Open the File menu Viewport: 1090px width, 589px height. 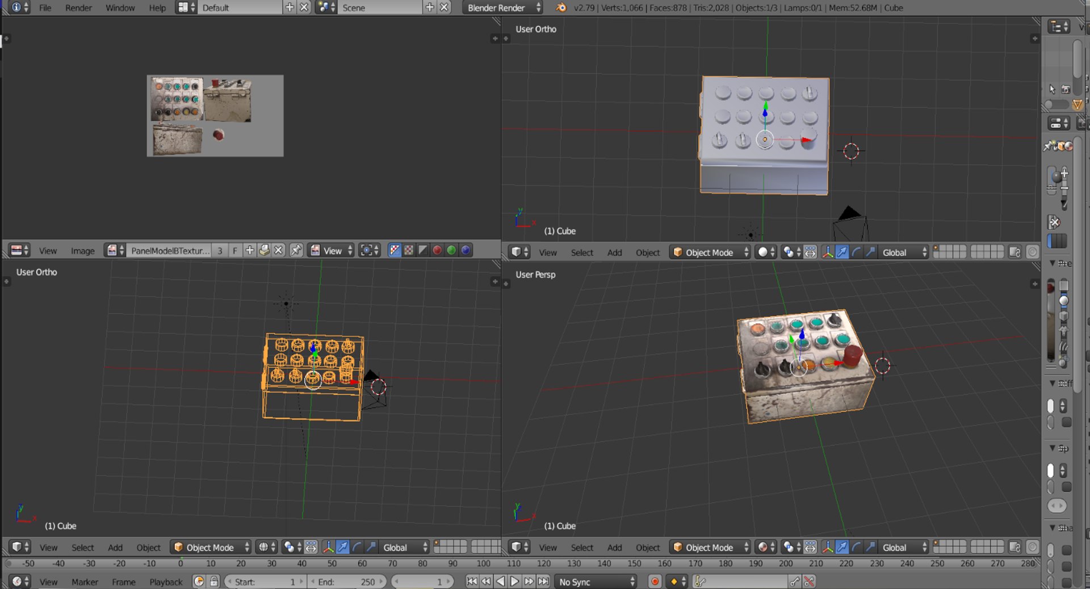click(45, 7)
